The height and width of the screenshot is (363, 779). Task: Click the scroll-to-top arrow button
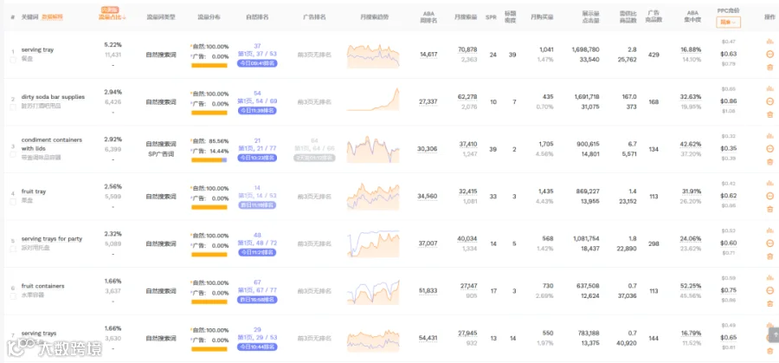click(774, 334)
